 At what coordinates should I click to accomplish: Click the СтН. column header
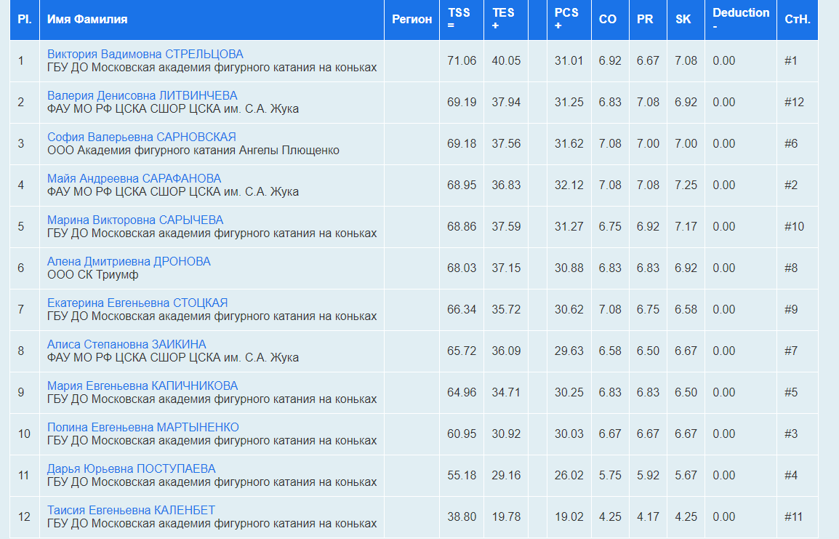point(797,20)
